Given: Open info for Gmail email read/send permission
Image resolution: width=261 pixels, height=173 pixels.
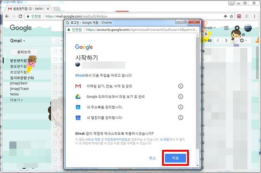Looking at the screenshot, I should point(181,86).
